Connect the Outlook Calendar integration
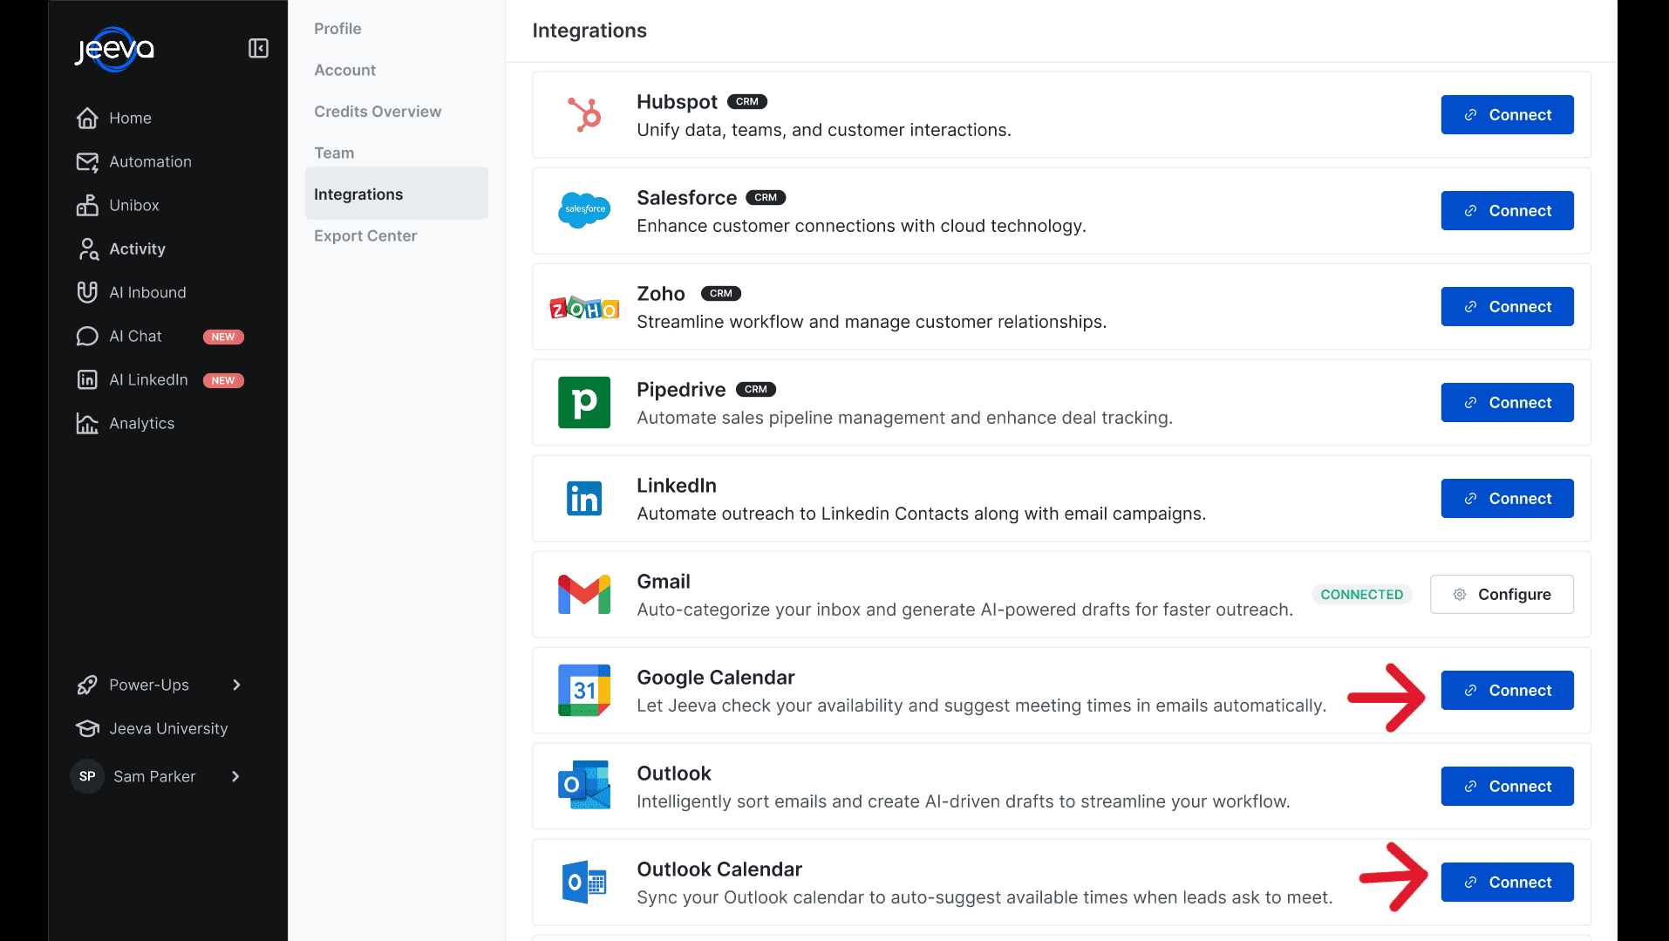Screen dimensions: 1669x941 click(1507, 882)
